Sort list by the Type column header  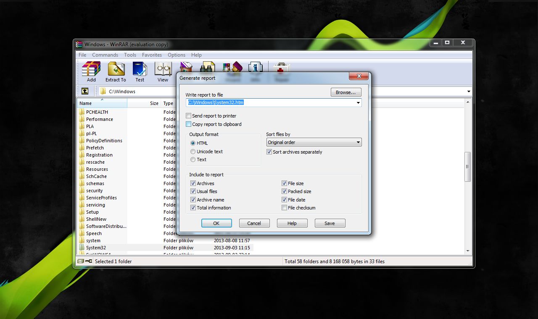coord(169,103)
